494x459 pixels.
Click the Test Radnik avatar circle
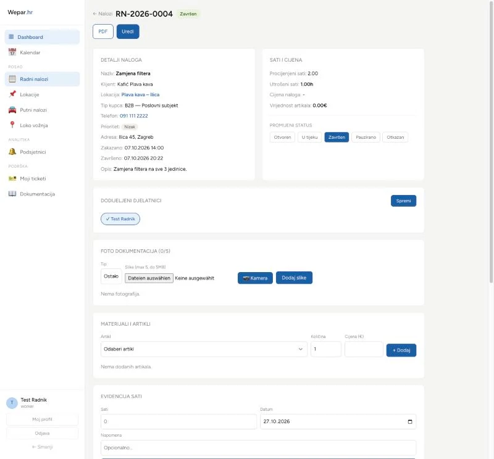point(12,403)
